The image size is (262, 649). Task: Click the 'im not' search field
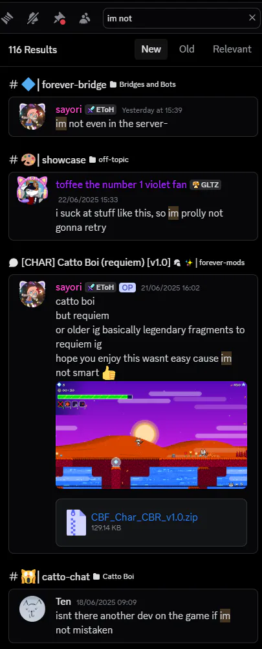point(175,18)
